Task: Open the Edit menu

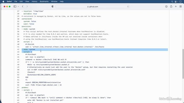Action: click(x=21, y=1)
